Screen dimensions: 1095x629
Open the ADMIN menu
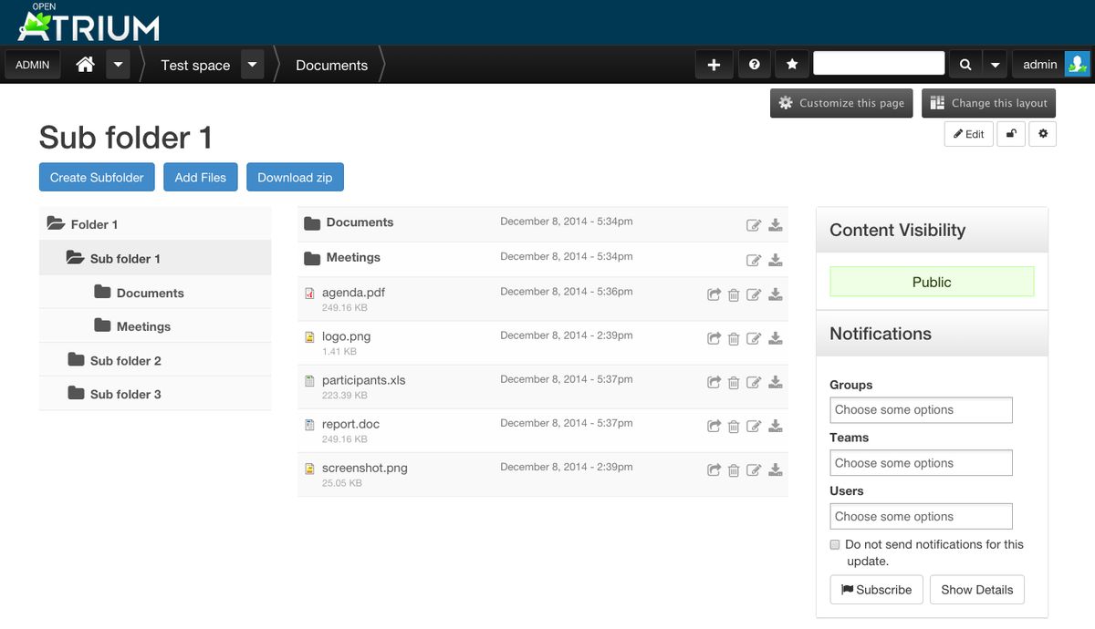tap(32, 64)
